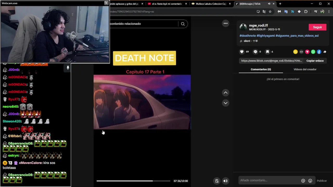Open the Comentarios (0) tab
This screenshot has height=187, width=333.
click(x=261, y=69)
